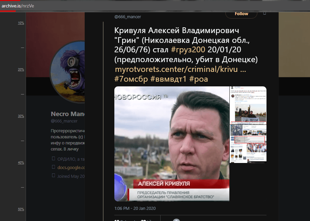Click the Joined May text in profile
Image resolution: width=310 pixels, height=221 pixels.
[x=71, y=176]
